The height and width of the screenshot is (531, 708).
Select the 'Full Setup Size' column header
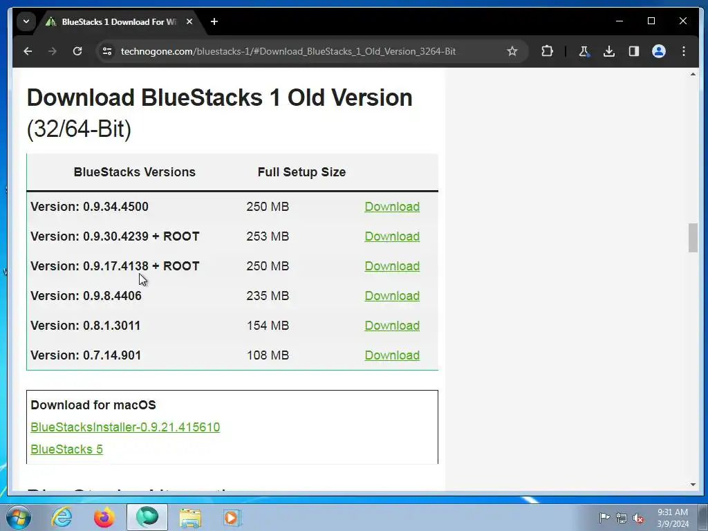[x=301, y=172]
